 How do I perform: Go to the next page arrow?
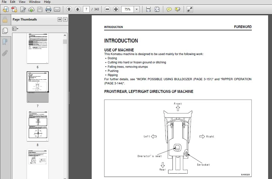(77, 9)
